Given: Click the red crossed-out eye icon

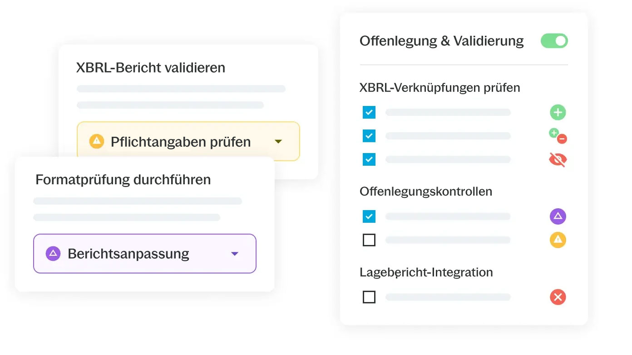Looking at the screenshot, I should tap(558, 159).
